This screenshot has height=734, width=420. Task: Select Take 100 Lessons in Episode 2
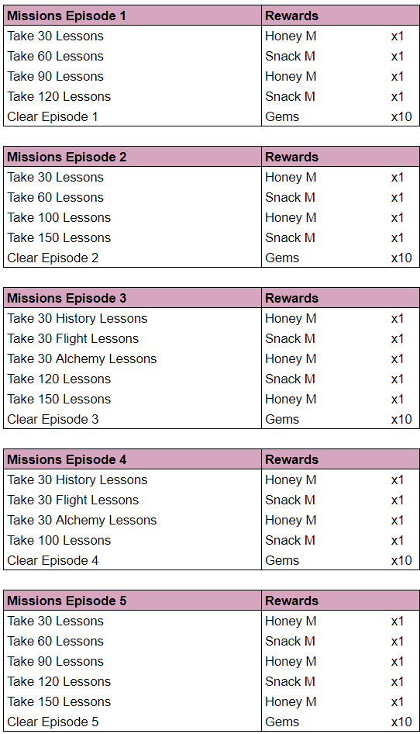pos(59,218)
